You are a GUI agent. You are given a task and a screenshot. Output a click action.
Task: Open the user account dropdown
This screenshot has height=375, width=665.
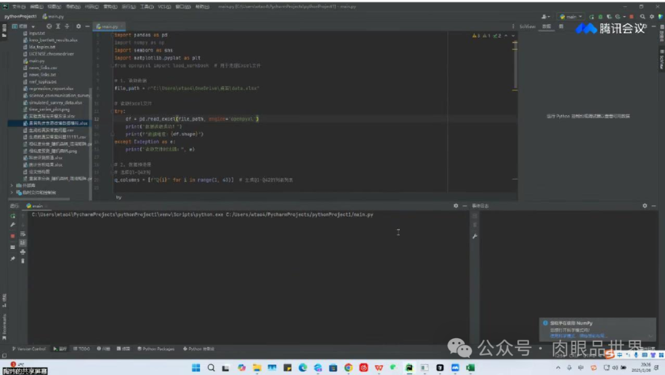[x=546, y=17]
